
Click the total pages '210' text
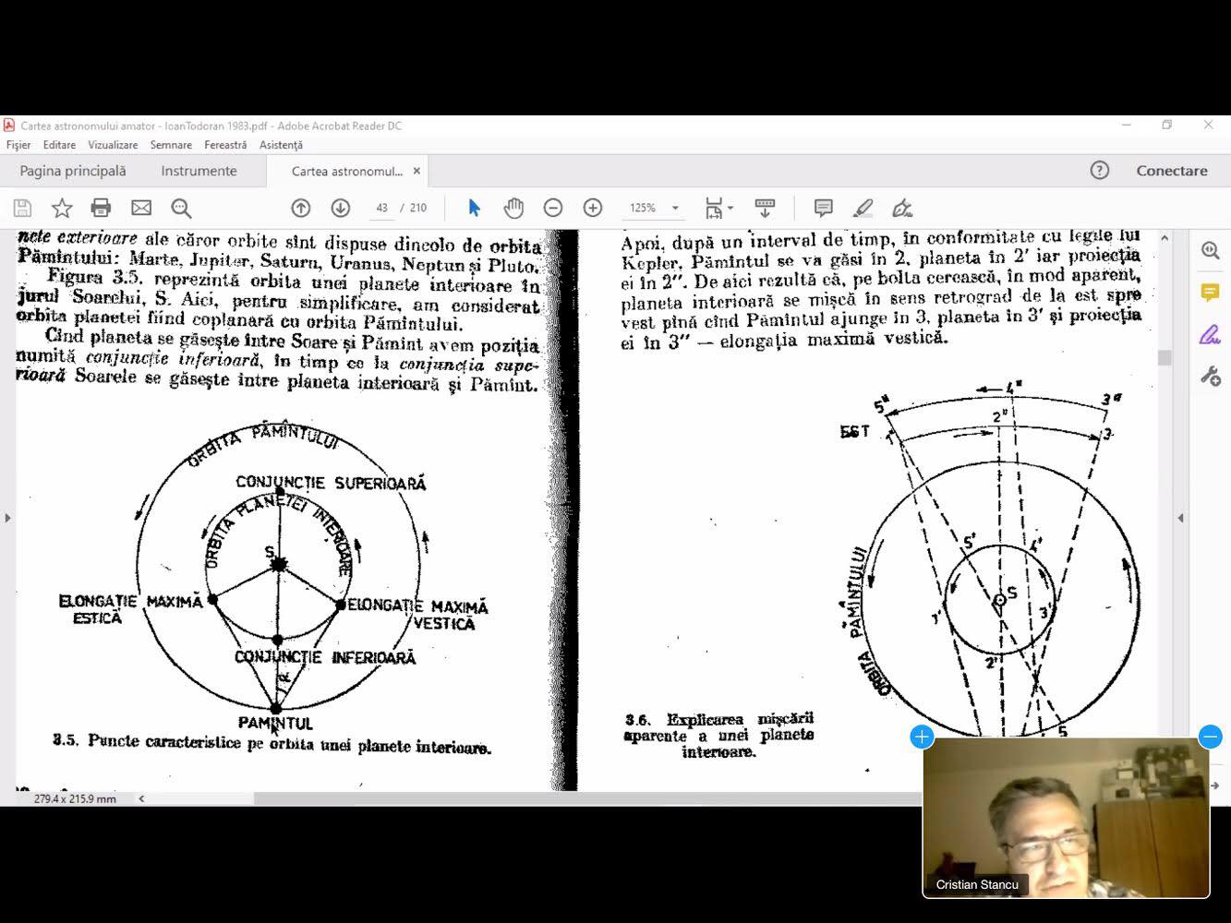(418, 208)
